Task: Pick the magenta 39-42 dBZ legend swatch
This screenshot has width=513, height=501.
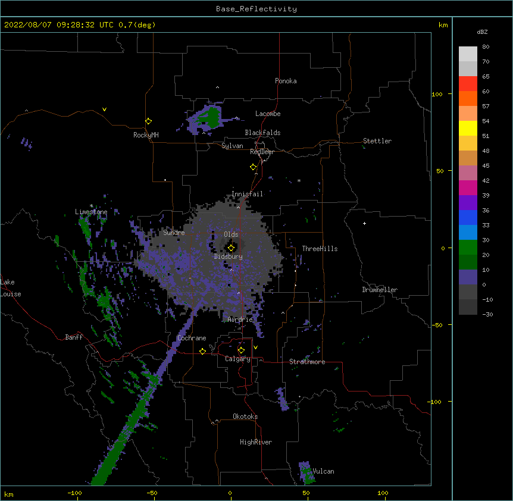Action: 468,187
